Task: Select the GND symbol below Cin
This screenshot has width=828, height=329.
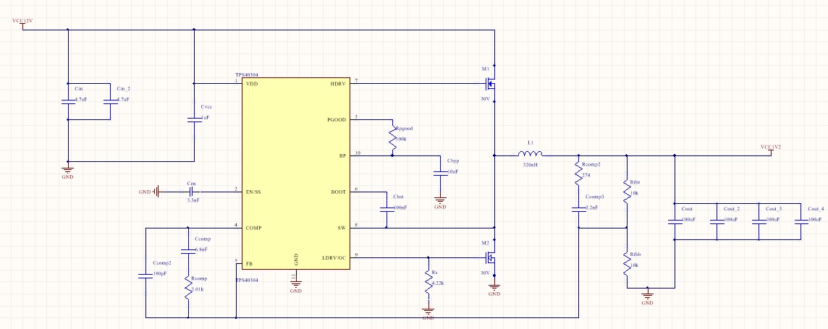Action: 67,172
